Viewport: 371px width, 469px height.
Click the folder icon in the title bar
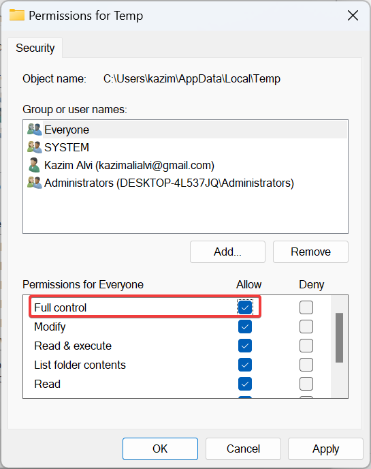click(17, 15)
